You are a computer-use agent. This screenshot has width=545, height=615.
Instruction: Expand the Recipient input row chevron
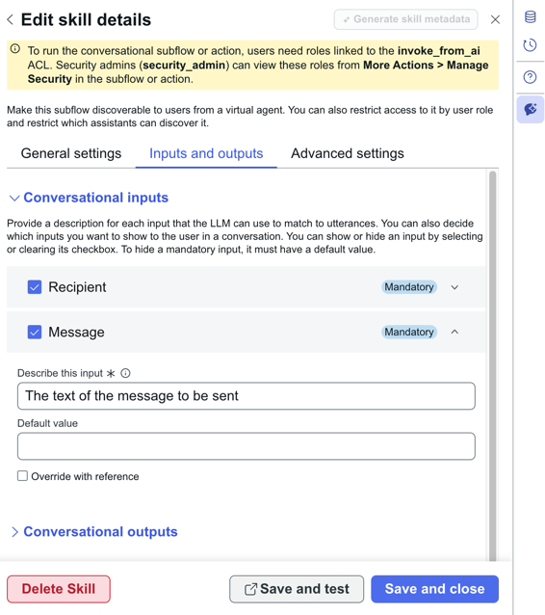tap(454, 287)
